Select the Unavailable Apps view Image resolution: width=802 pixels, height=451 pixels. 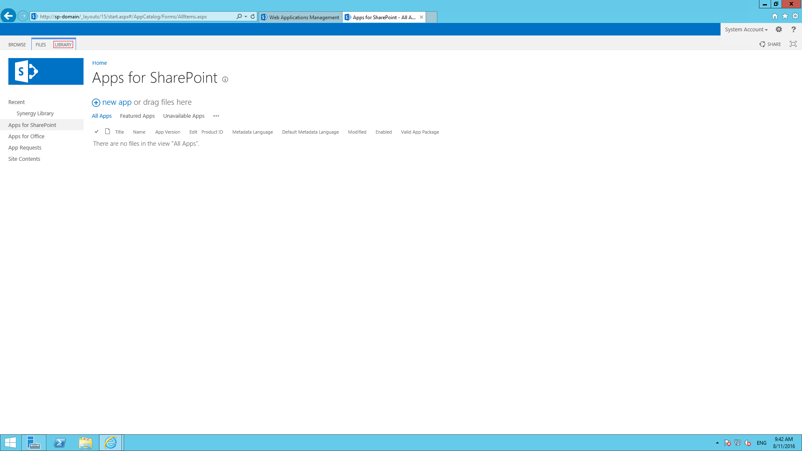pyautogui.click(x=184, y=116)
